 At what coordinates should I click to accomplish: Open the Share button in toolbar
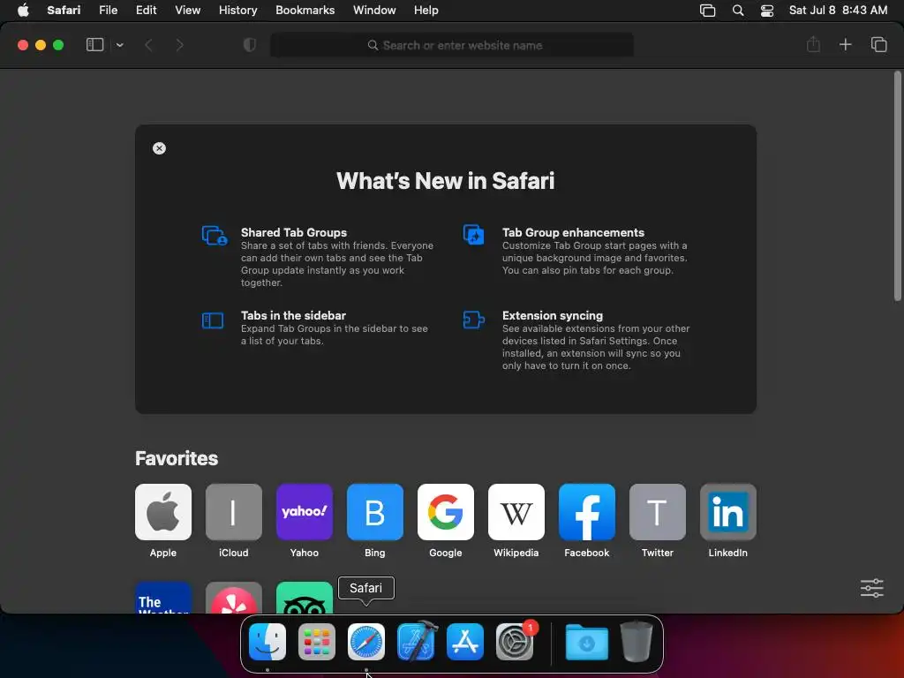pos(813,44)
